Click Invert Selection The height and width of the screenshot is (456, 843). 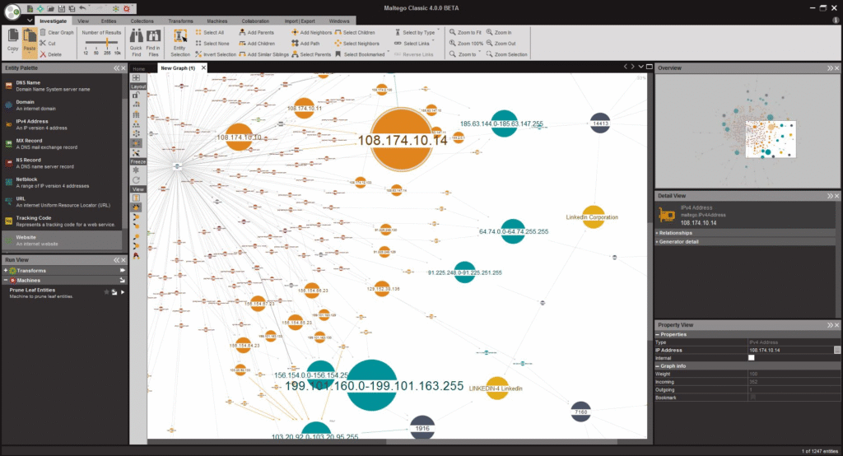[x=216, y=54]
